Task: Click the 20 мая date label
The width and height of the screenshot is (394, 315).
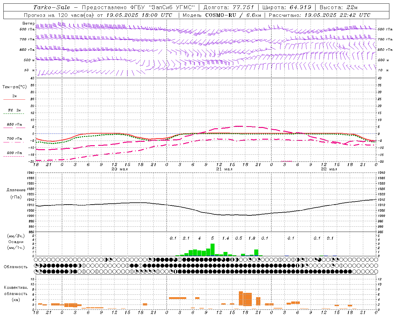Action: (x=119, y=169)
